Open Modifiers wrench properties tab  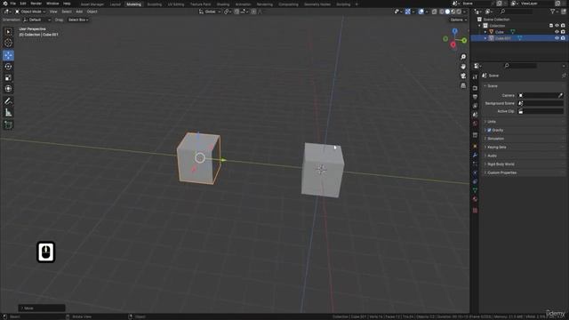click(x=475, y=155)
